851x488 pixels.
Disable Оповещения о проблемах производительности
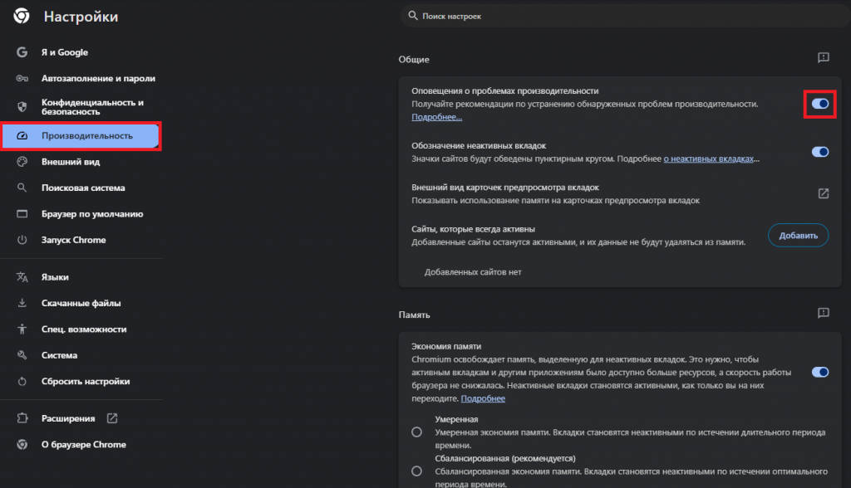tap(819, 104)
